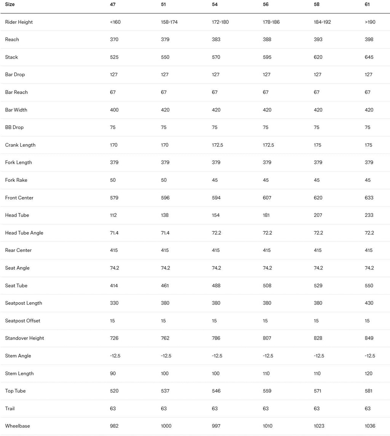Select the Rider Height row label
The width and height of the screenshot is (390, 436).
pos(19,22)
